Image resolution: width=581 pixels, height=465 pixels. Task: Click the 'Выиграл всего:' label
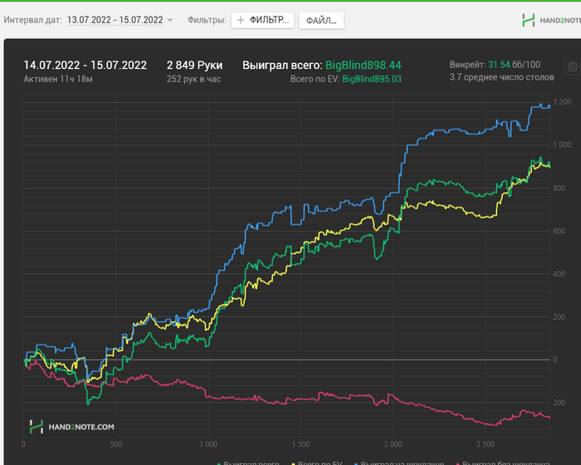[282, 66]
